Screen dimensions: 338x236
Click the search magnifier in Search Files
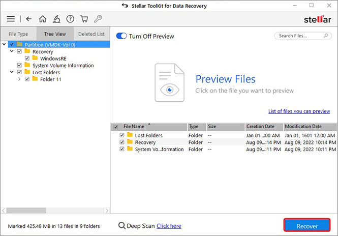(326, 36)
